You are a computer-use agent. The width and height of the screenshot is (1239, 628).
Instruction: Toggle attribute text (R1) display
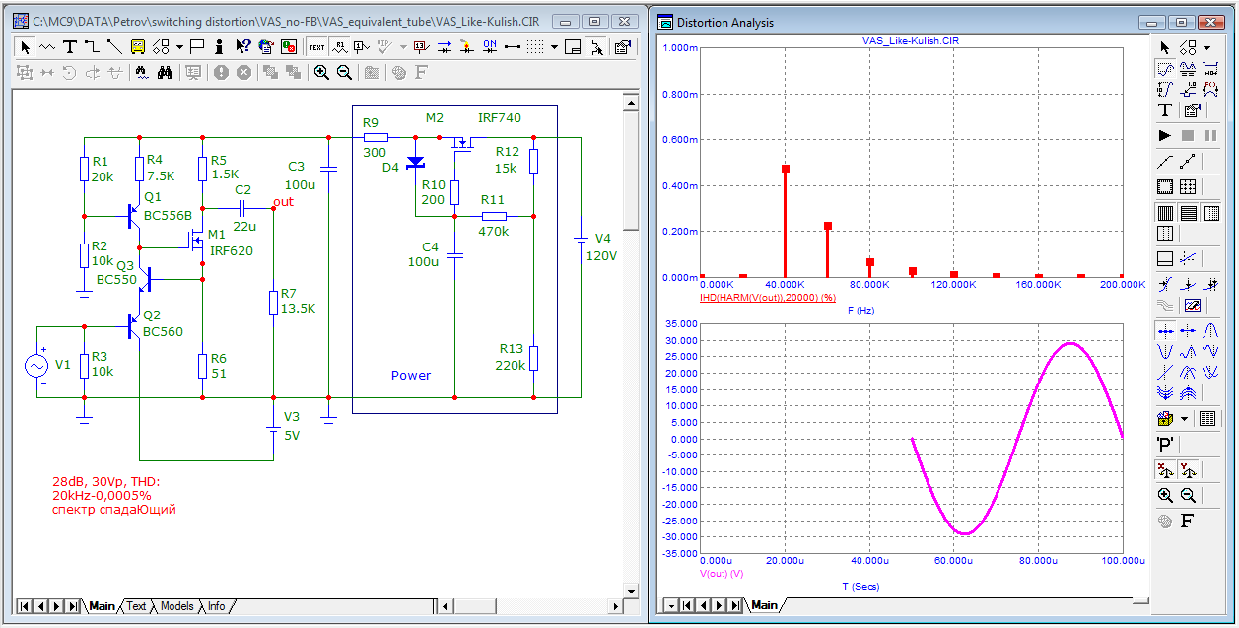pyautogui.click(x=339, y=47)
